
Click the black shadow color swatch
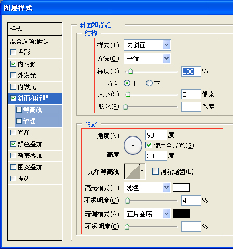pos(181,214)
